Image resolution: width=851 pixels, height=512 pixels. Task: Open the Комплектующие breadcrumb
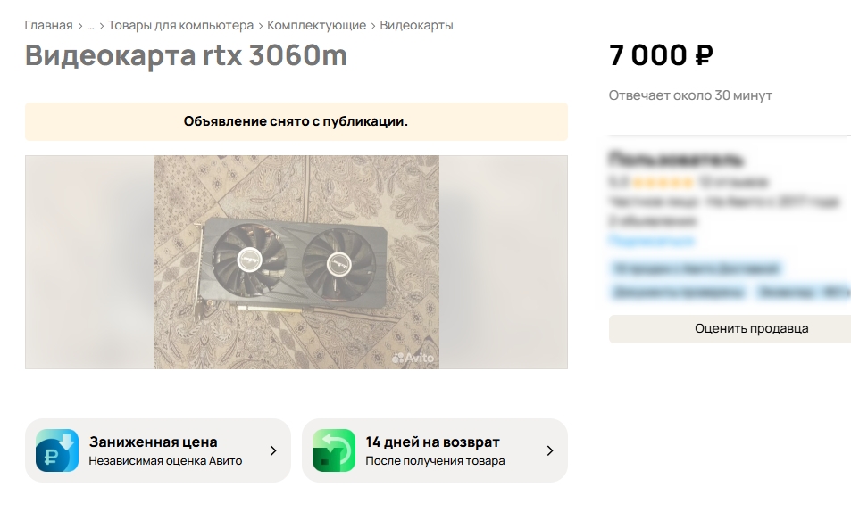[x=316, y=26]
